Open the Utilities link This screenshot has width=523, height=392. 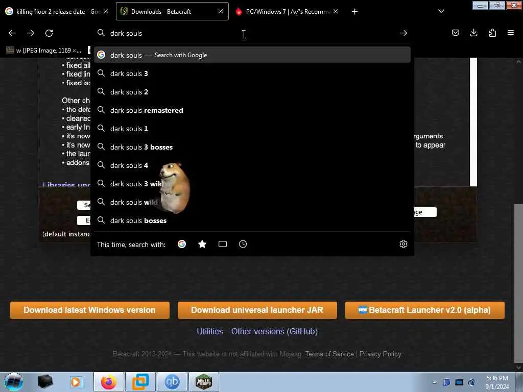tap(210, 331)
